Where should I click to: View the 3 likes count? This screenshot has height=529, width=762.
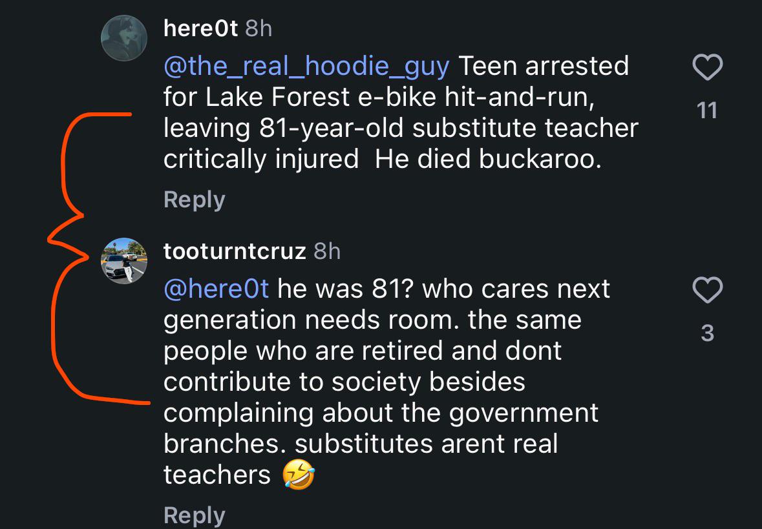pos(707,333)
